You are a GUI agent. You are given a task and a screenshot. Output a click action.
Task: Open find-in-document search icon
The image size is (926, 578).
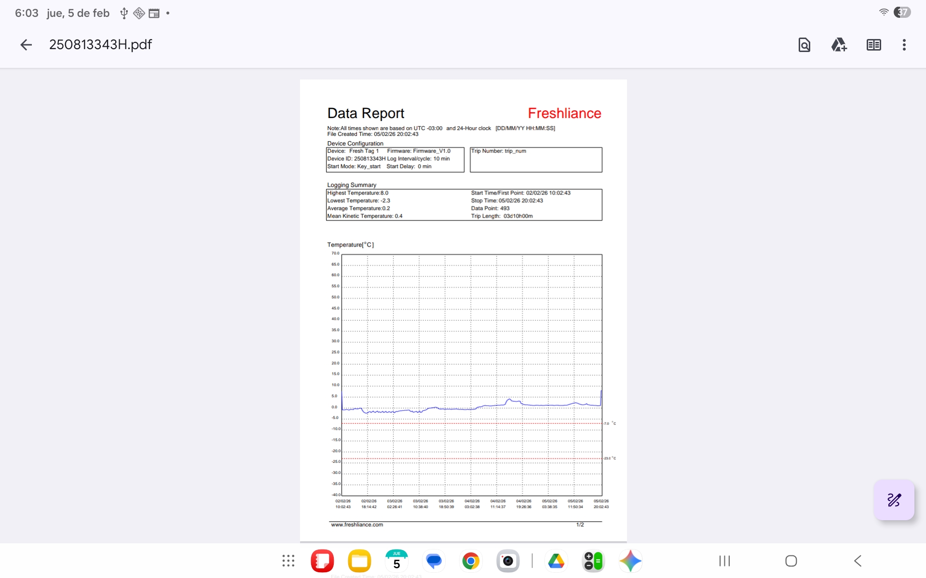pyautogui.click(x=804, y=45)
